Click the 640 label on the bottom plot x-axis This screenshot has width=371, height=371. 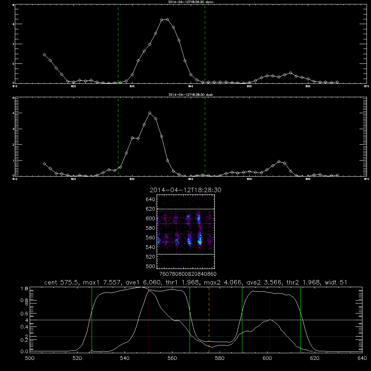point(362,358)
